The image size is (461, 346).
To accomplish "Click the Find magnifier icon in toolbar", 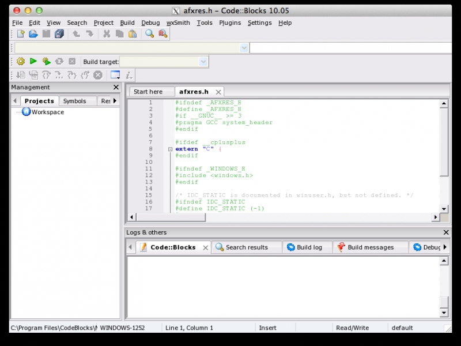I will click(150, 34).
